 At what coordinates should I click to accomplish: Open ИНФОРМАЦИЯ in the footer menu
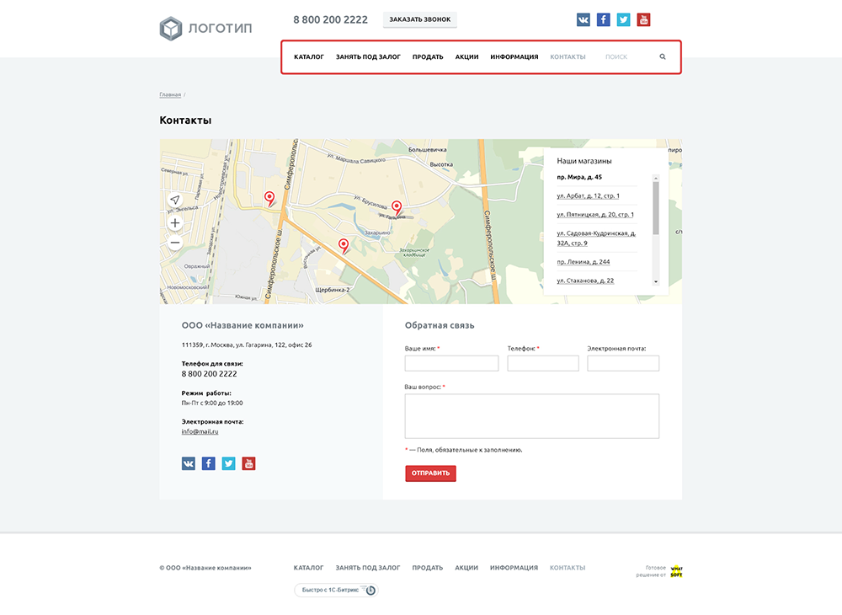click(514, 568)
